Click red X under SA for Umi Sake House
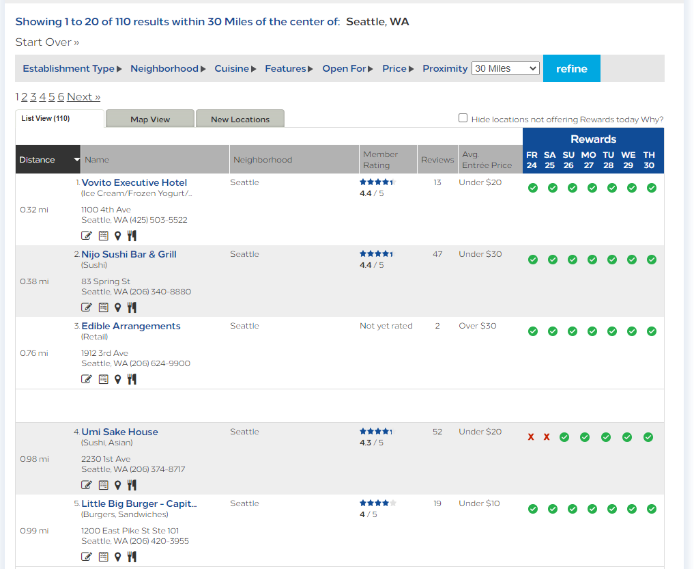The width and height of the screenshot is (694, 569). tap(547, 437)
